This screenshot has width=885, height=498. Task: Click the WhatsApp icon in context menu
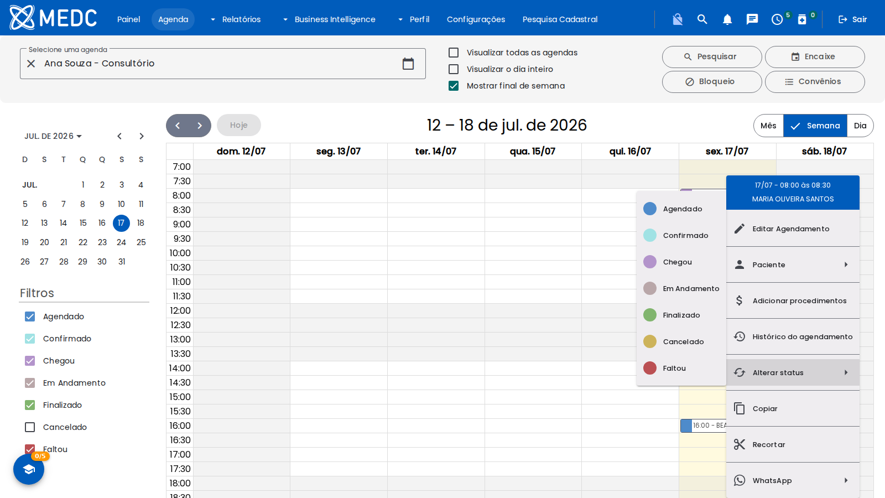click(x=740, y=480)
